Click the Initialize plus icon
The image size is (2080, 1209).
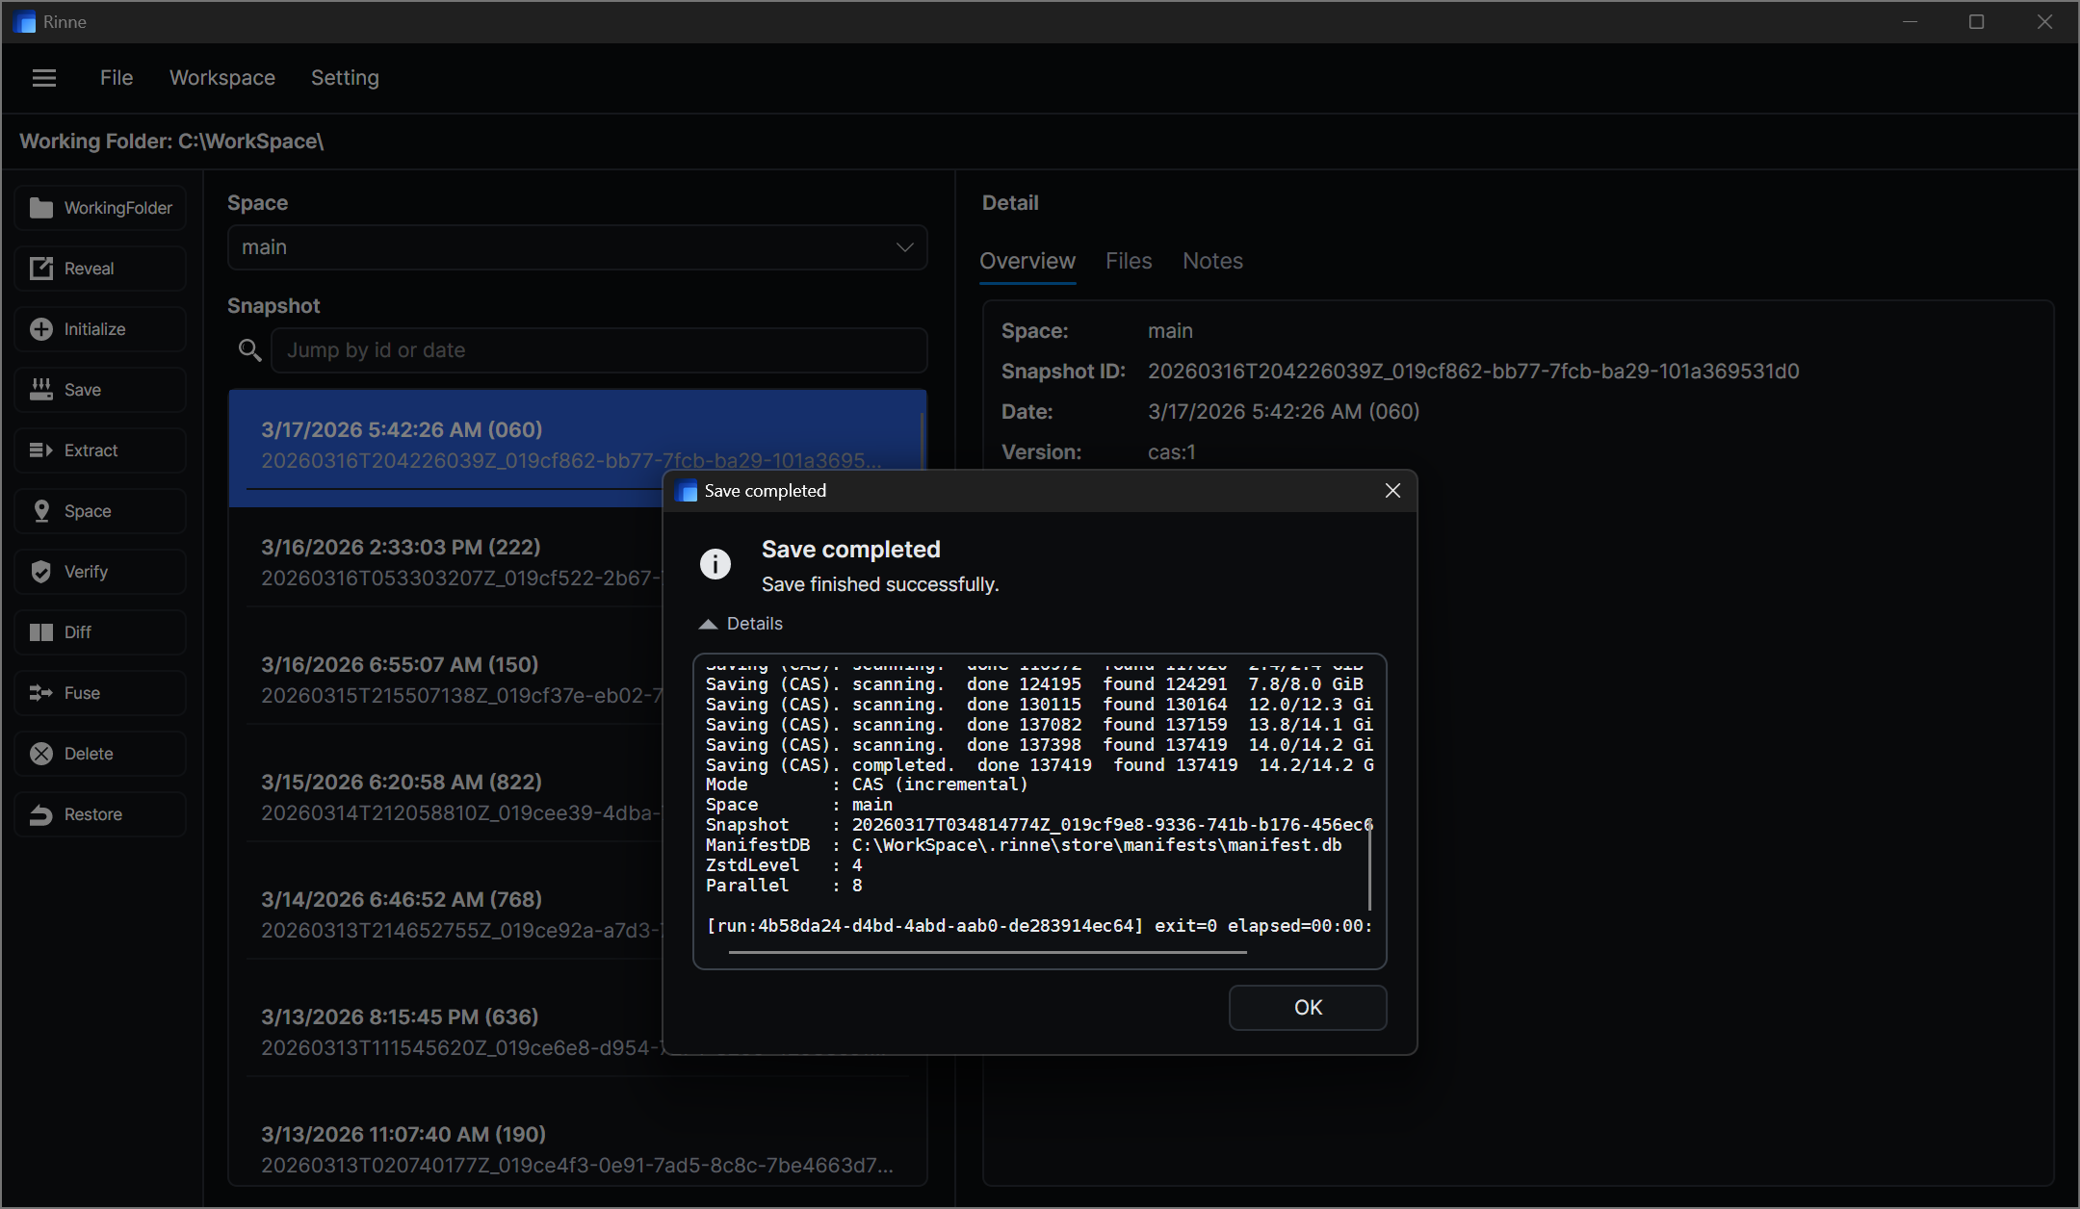(41, 329)
